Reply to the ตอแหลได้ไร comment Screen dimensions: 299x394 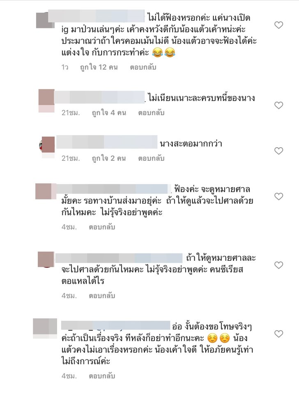pyautogui.click(x=102, y=296)
